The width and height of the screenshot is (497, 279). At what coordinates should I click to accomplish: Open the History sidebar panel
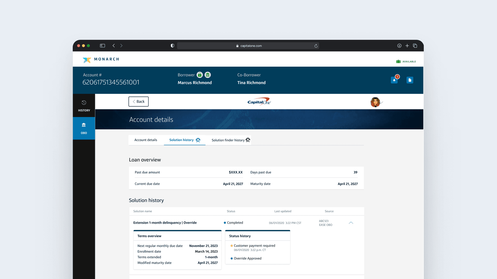click(84, 106)
